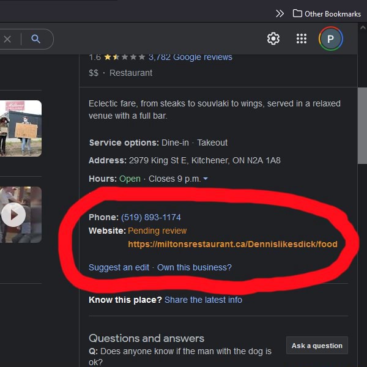Click Share the latest info
The width and height of the screenshot is (367, 367).
(x=203, y=300)
